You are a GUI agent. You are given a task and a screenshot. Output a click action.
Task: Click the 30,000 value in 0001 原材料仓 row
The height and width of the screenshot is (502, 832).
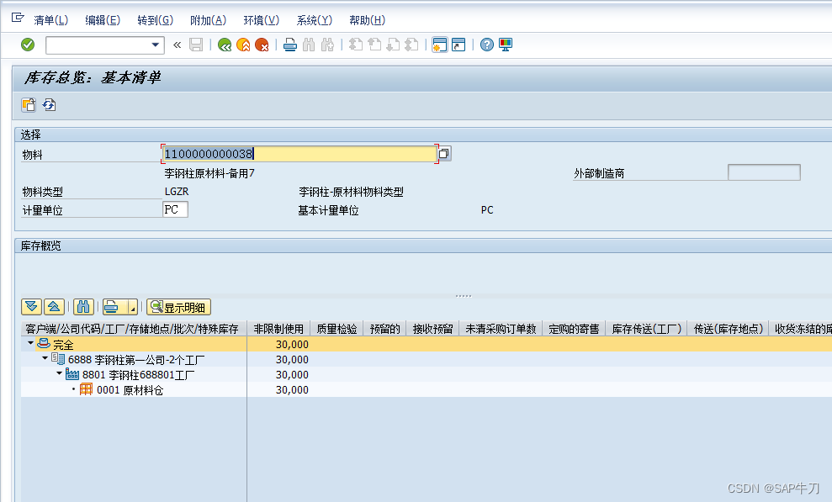pos(292,389)
